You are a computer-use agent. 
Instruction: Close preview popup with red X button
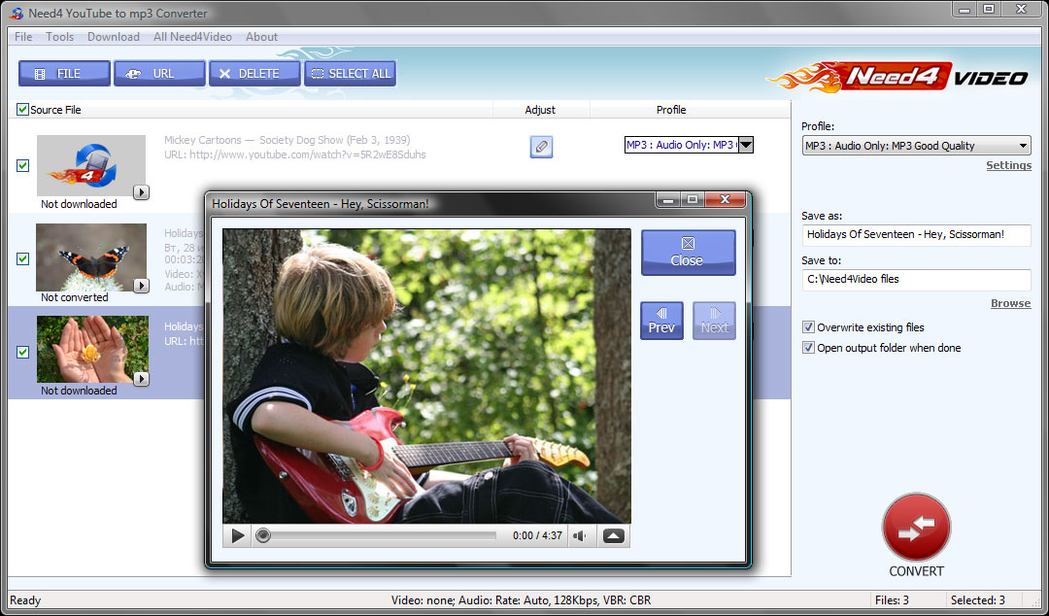coord(725,199)
